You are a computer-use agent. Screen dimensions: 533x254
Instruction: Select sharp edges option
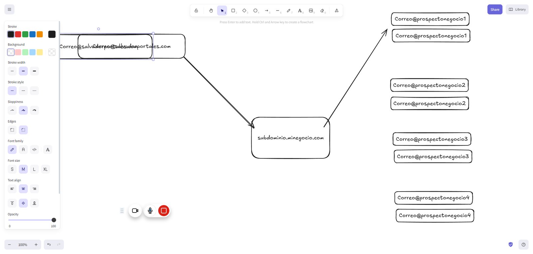(x=12, y=130)
